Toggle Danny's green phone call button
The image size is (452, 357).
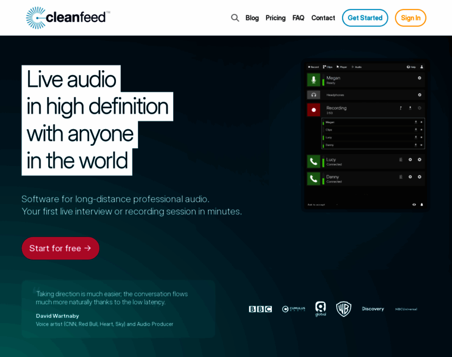[313, 178]
